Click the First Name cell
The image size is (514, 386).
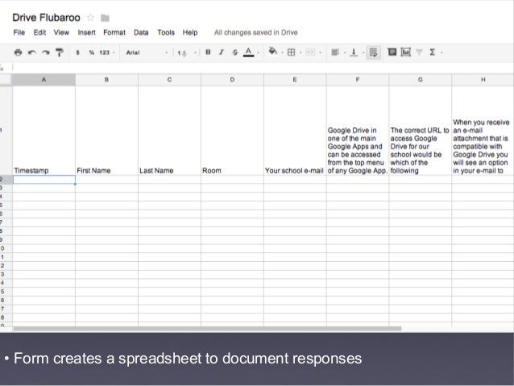106,131
